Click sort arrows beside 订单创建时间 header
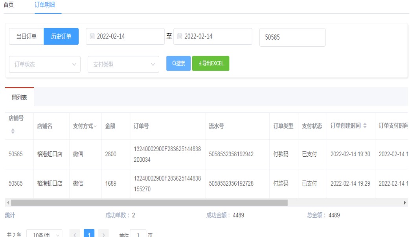 pos(365,126)
